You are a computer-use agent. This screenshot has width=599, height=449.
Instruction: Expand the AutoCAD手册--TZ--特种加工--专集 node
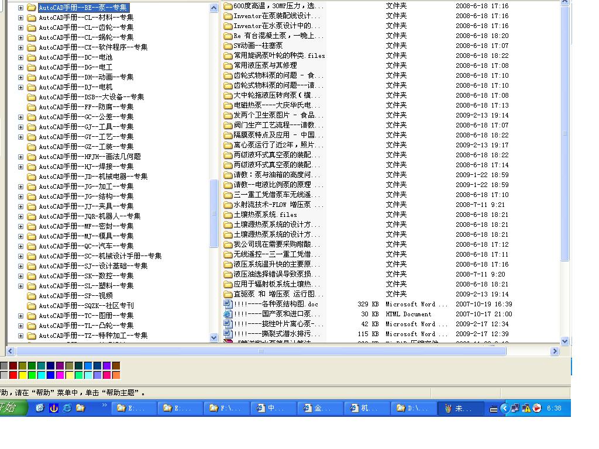coord(20,336)
